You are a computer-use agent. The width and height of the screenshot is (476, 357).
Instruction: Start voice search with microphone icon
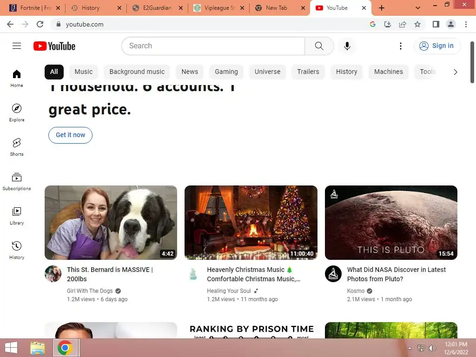[x=347, y=46]
